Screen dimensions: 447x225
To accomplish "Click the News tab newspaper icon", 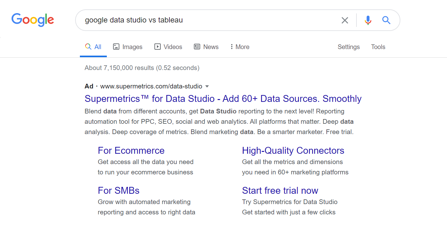I will click(197, 47).
